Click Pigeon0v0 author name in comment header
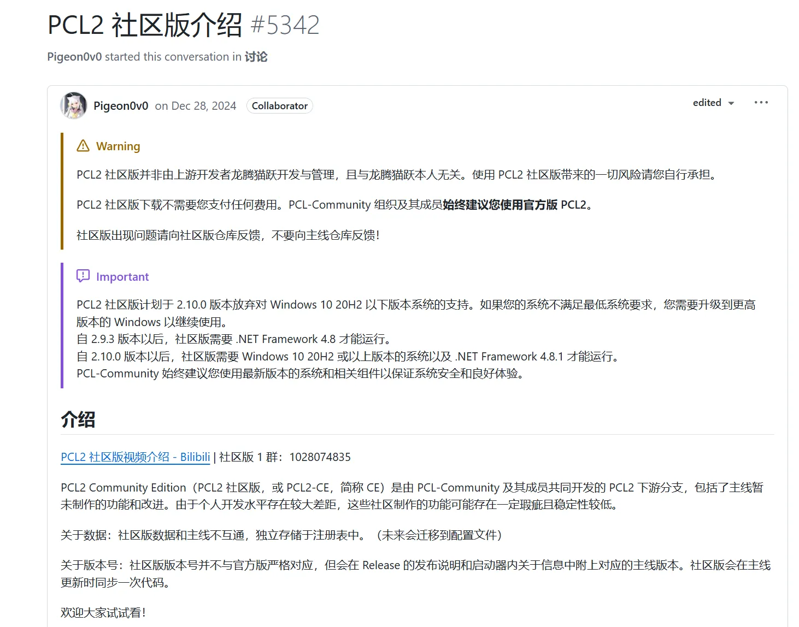 pos(121,106)
